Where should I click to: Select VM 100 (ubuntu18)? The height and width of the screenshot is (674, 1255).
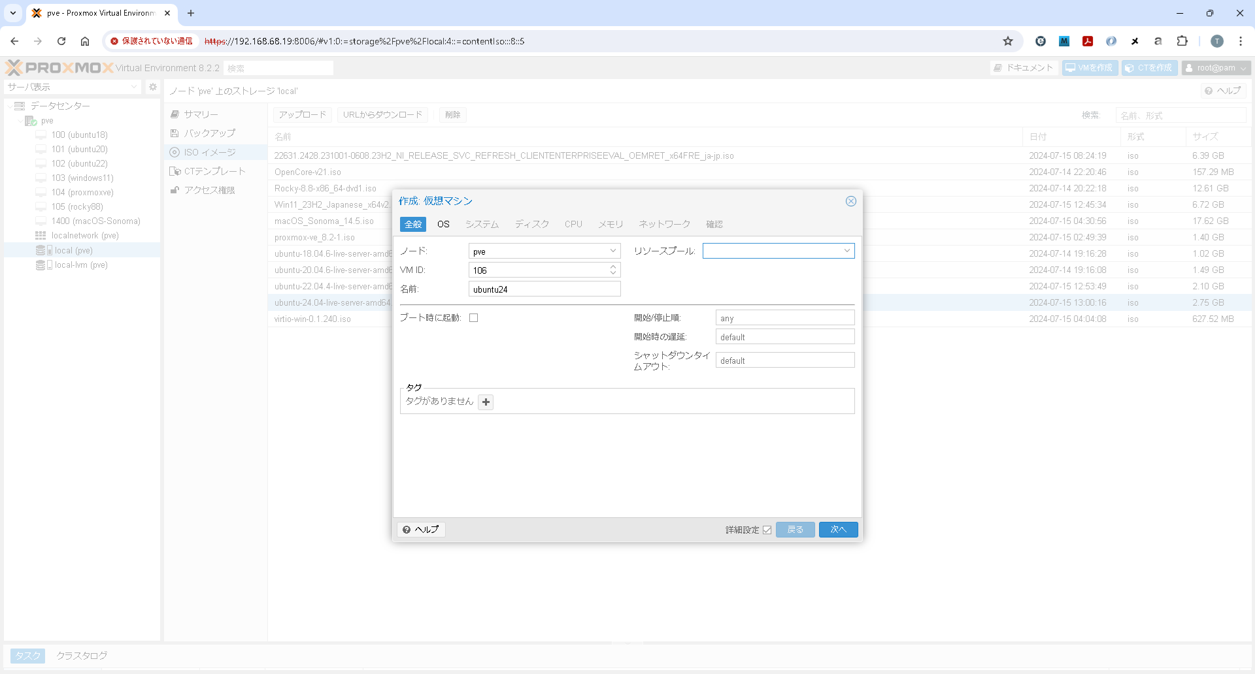click(79, 135)
